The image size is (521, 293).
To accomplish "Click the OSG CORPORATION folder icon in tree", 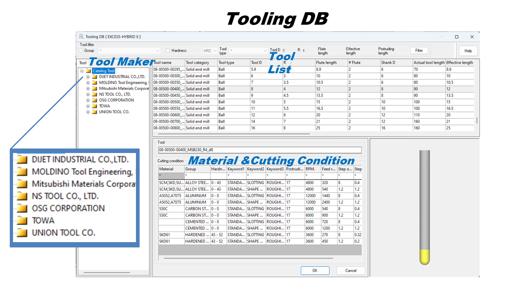I will coord(94,100).
